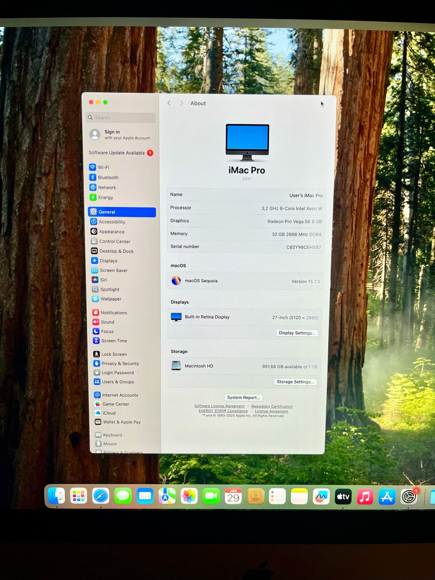Click the macOS Sequoia row
The height and width of the screenshot is (580, 435).
pos(245,281)
